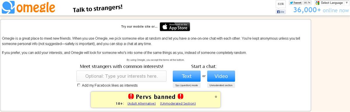Follow the Unmoderated Section link in banner
This screenshot has width=350, height=112.
click(178, 103)
